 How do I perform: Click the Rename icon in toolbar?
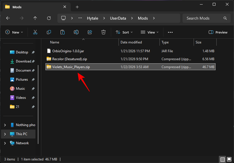pos(76,32)
